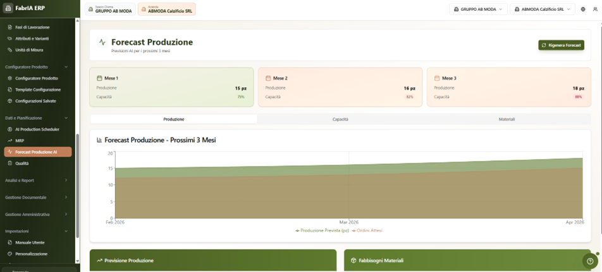The height and width of the screenshot is (272, 602).
Task: Open the help question mark button
Action: coord(590,261)
